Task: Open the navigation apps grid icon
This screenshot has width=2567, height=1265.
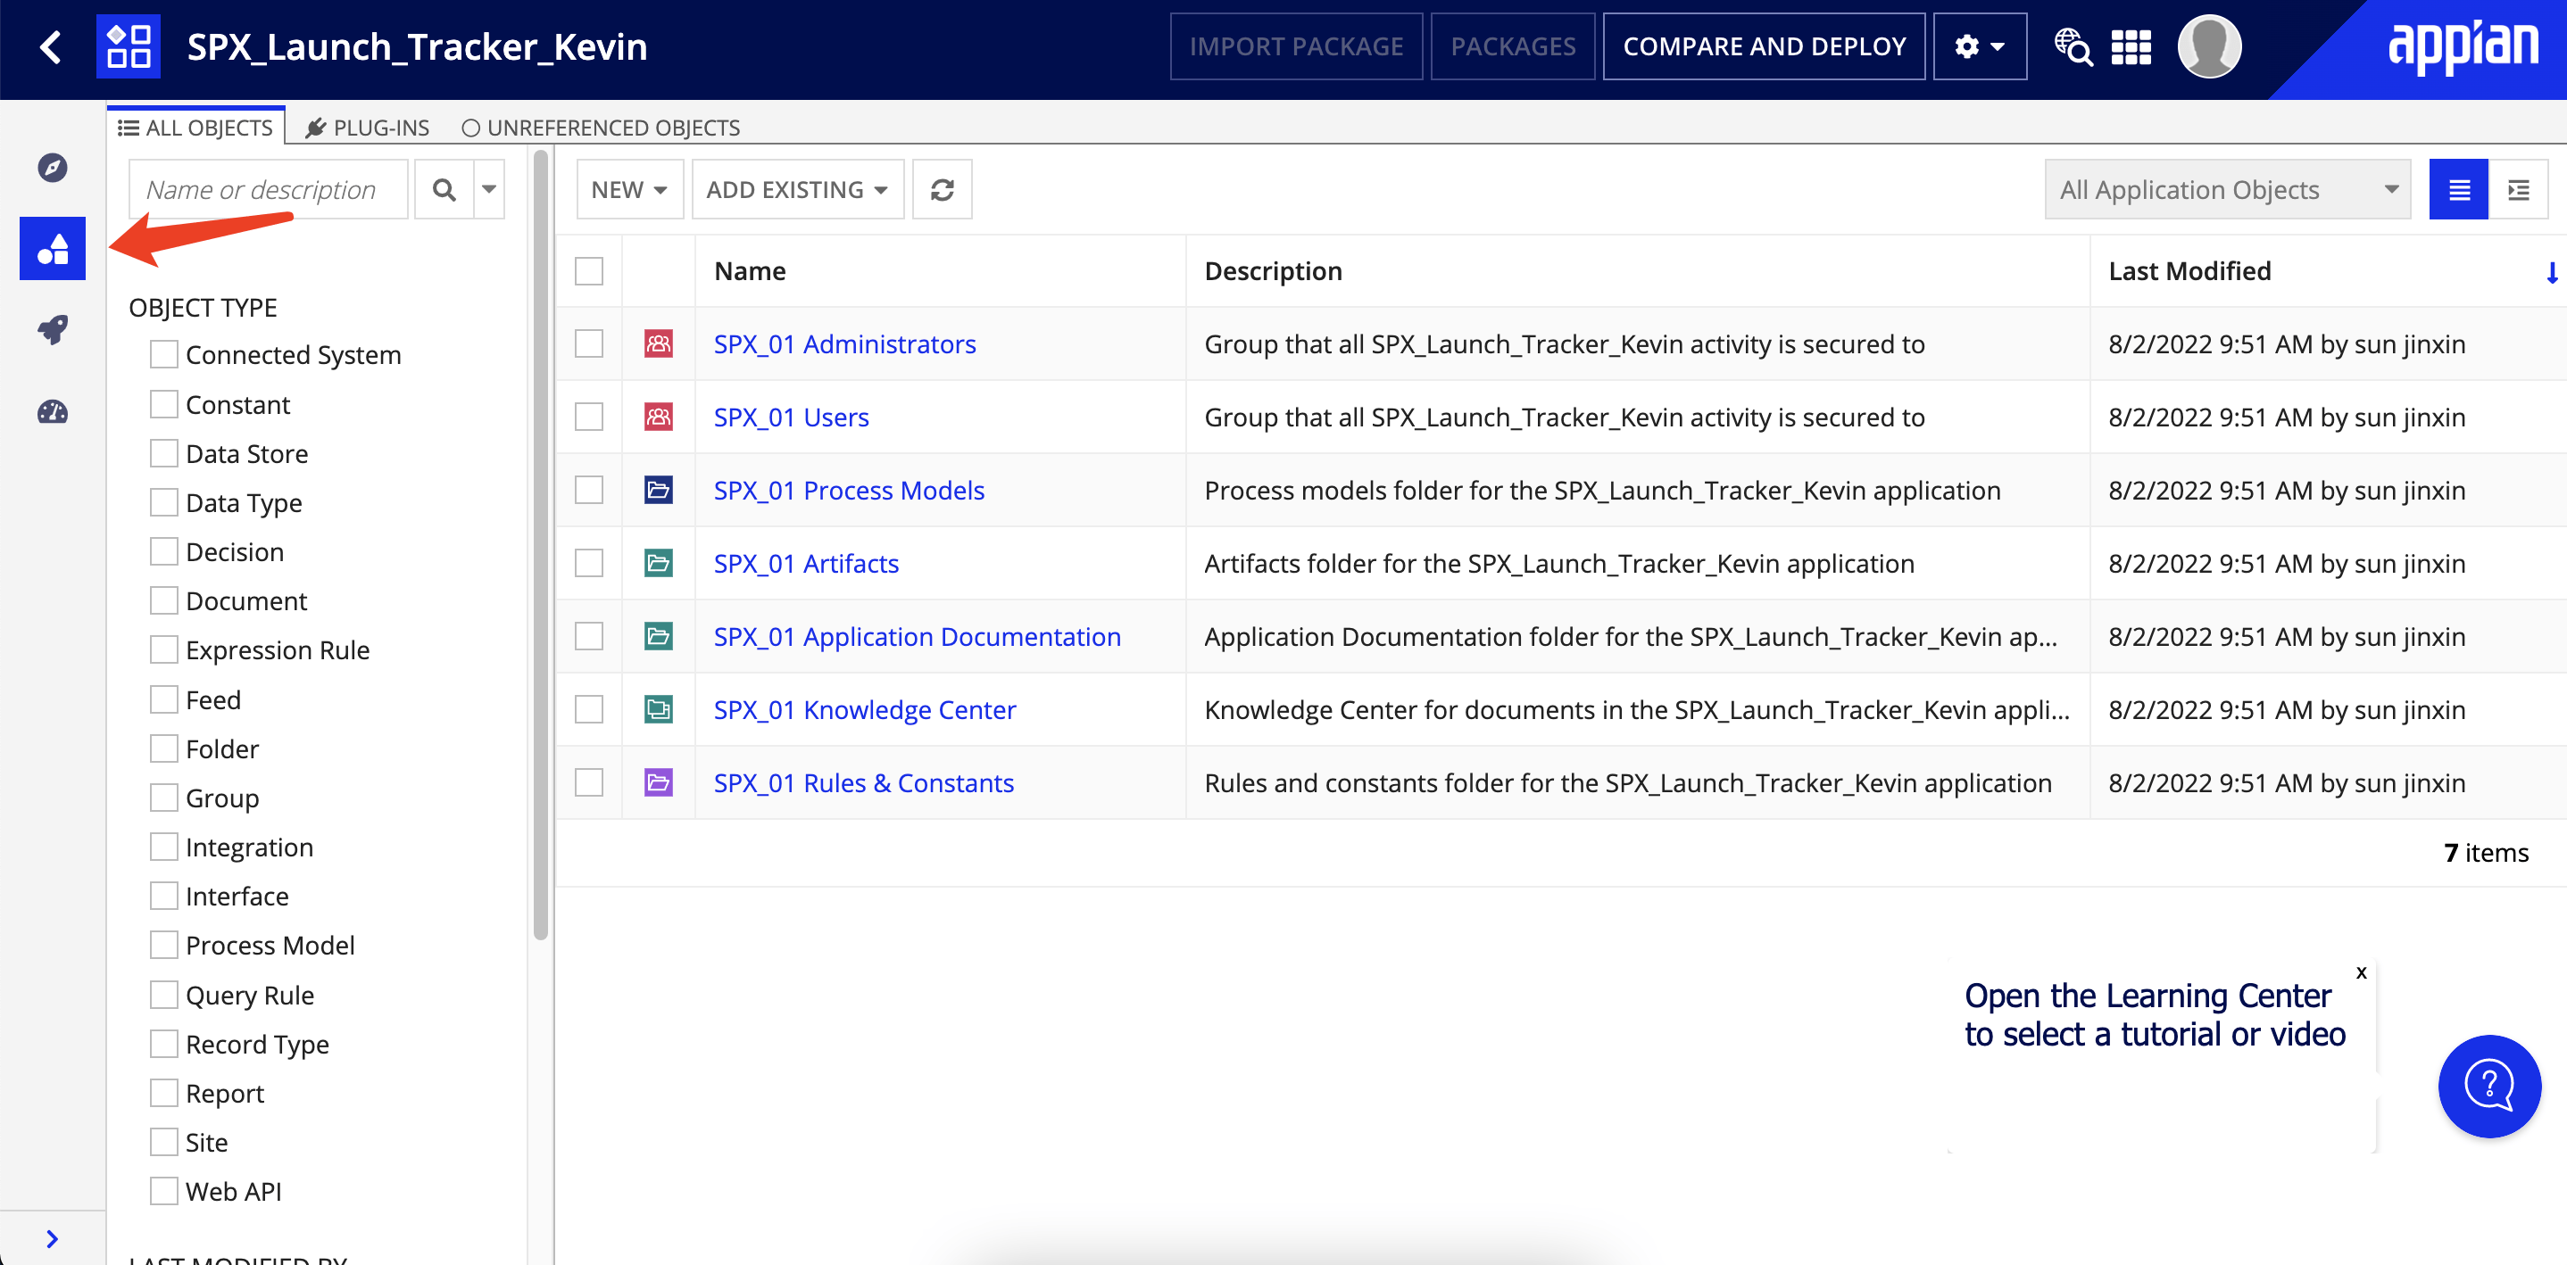Action: (x=2131, y=46)
